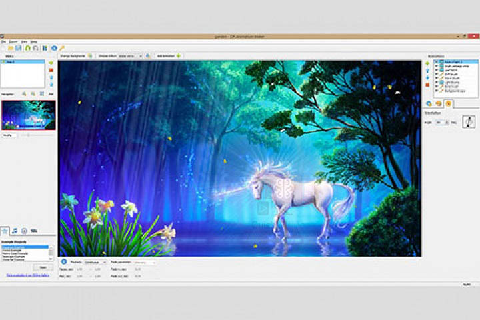Screen dimensions: 480x320
Task: Toggle the Light Beams checkbox
Action: (437, 83)
